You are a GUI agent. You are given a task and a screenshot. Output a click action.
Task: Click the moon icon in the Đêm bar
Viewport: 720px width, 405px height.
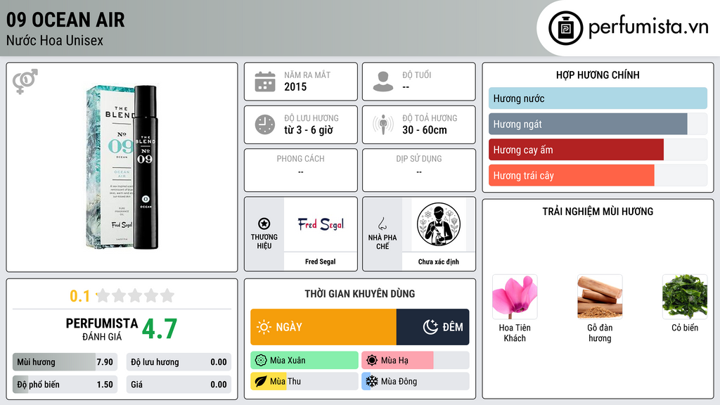(x=430, y=327)
